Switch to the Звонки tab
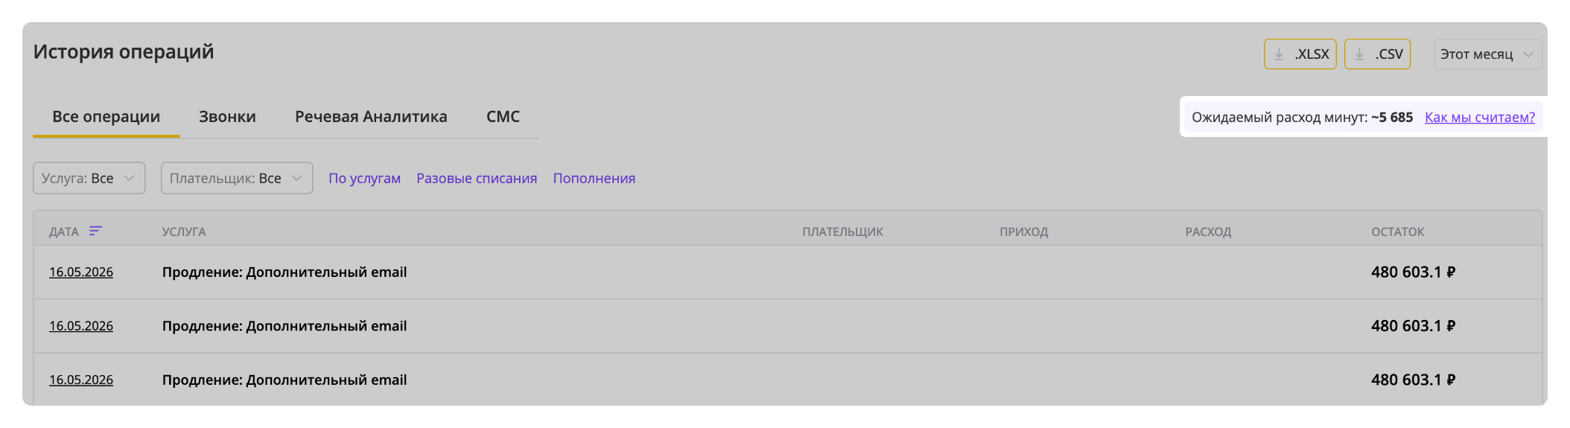The height and width of the screenshot is (428, 1570). [227, 117]
